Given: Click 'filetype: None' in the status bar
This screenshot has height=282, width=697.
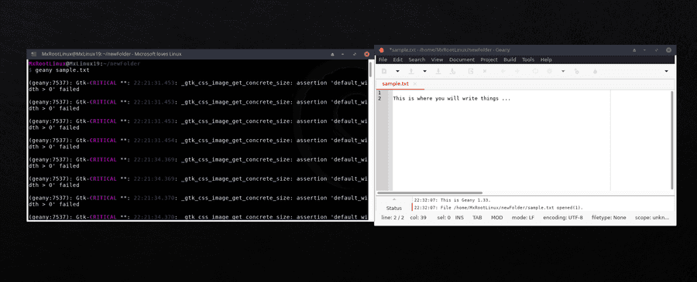Looking at the screenshot, I should point(609,218).
